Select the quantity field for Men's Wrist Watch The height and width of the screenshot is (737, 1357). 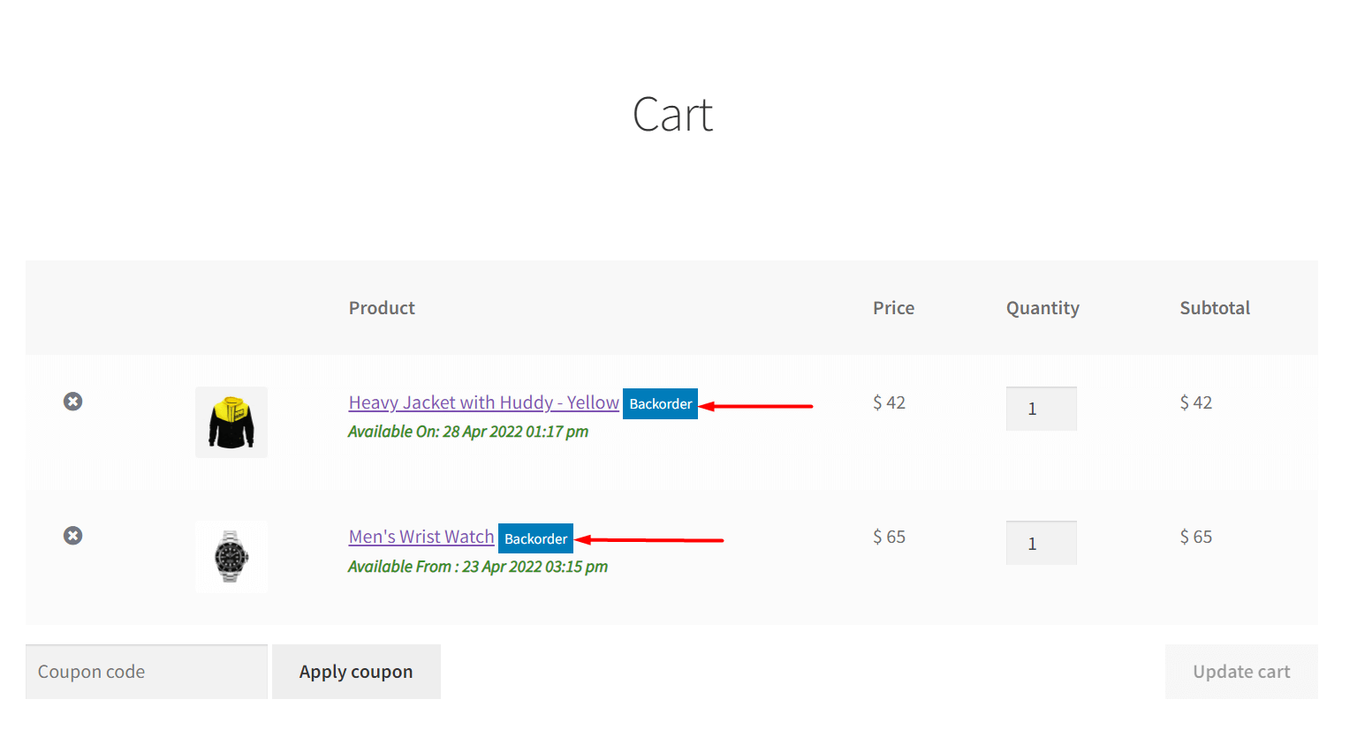pyautogui.click(x=1041, y=542)
